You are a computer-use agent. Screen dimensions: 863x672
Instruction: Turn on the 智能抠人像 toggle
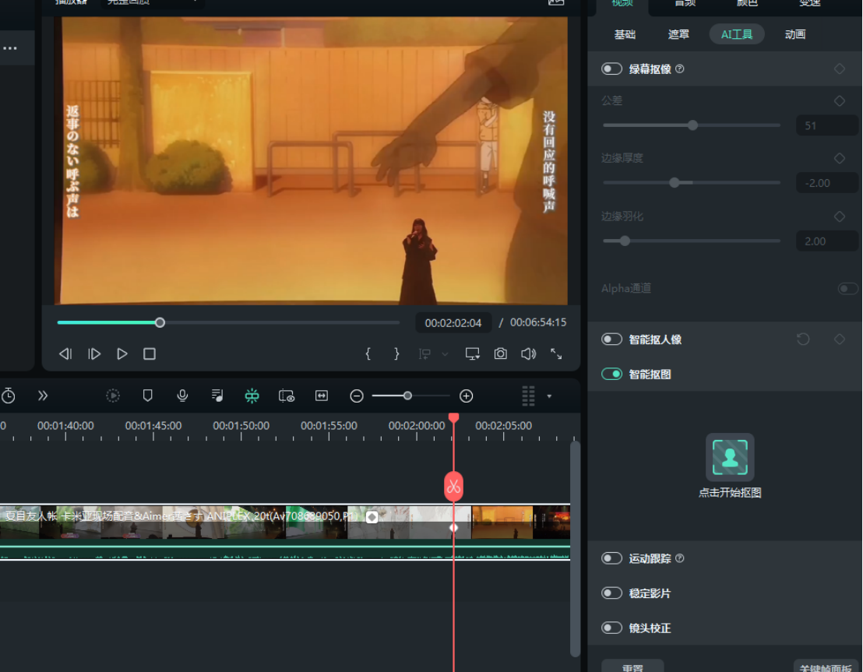pos(611,340)
